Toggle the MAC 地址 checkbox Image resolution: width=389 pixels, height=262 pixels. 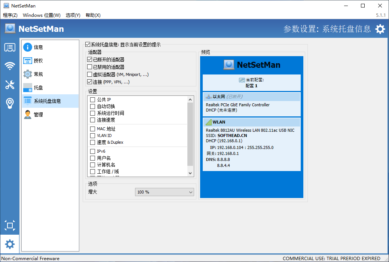[x=93, y=129]
